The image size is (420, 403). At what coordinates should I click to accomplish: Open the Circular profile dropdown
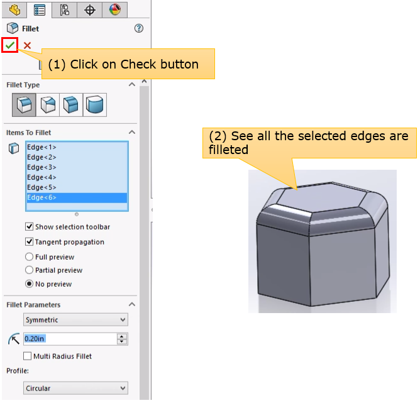75,389
